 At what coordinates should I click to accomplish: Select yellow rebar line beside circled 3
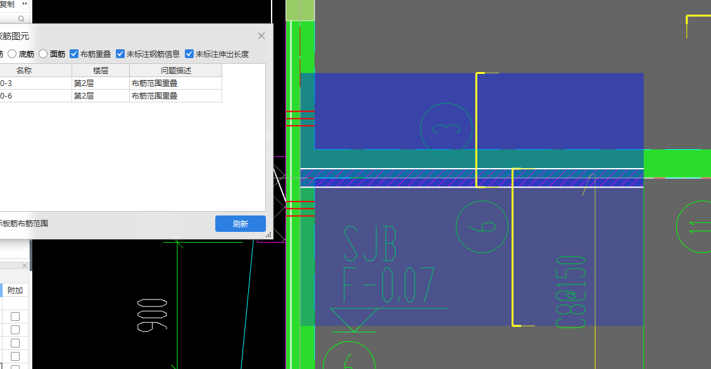[x=477, y=130]
